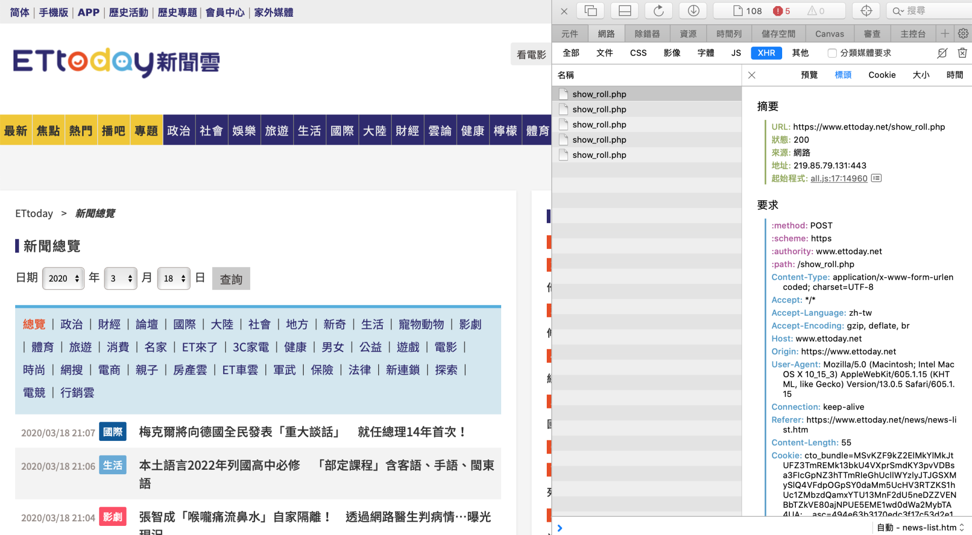Click the ETtoday新聞雲 logo
This screenshot has width=972, height=535.
pos(116,62)
